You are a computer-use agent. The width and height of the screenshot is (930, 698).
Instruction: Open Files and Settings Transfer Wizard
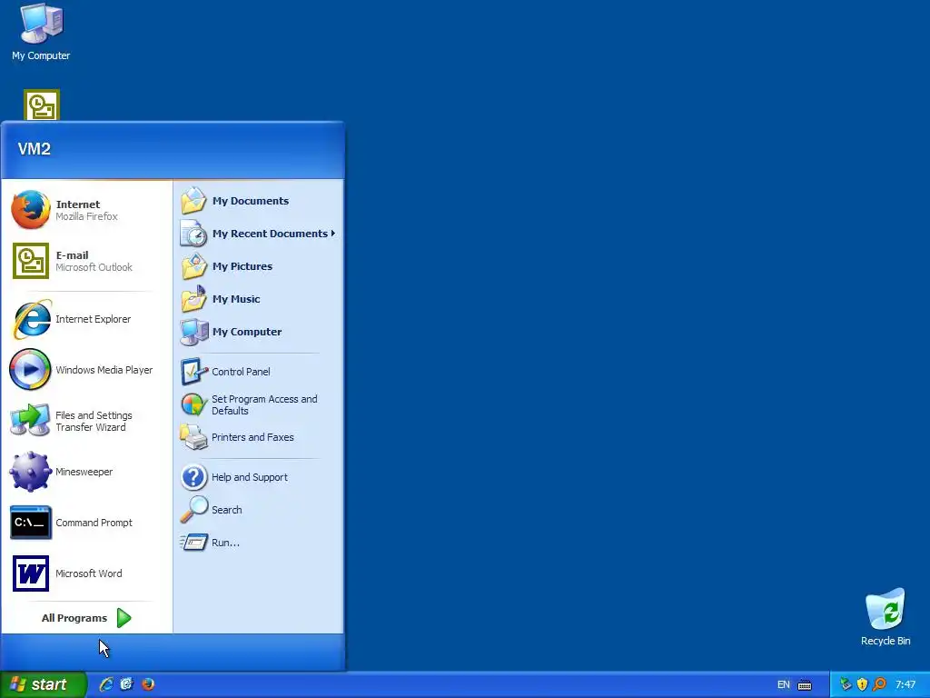86,421
